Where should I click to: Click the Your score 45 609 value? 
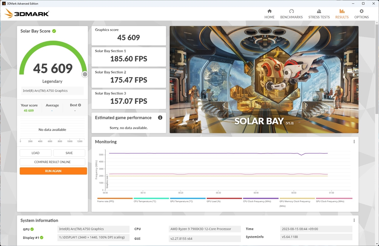(x=29, y=110)
